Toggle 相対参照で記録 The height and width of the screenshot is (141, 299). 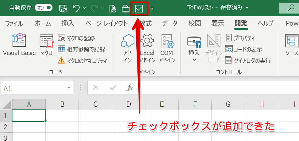[x=82, y=50]
